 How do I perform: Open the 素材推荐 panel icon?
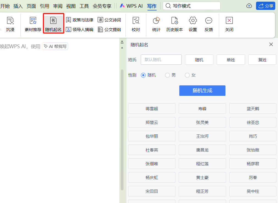32,23
